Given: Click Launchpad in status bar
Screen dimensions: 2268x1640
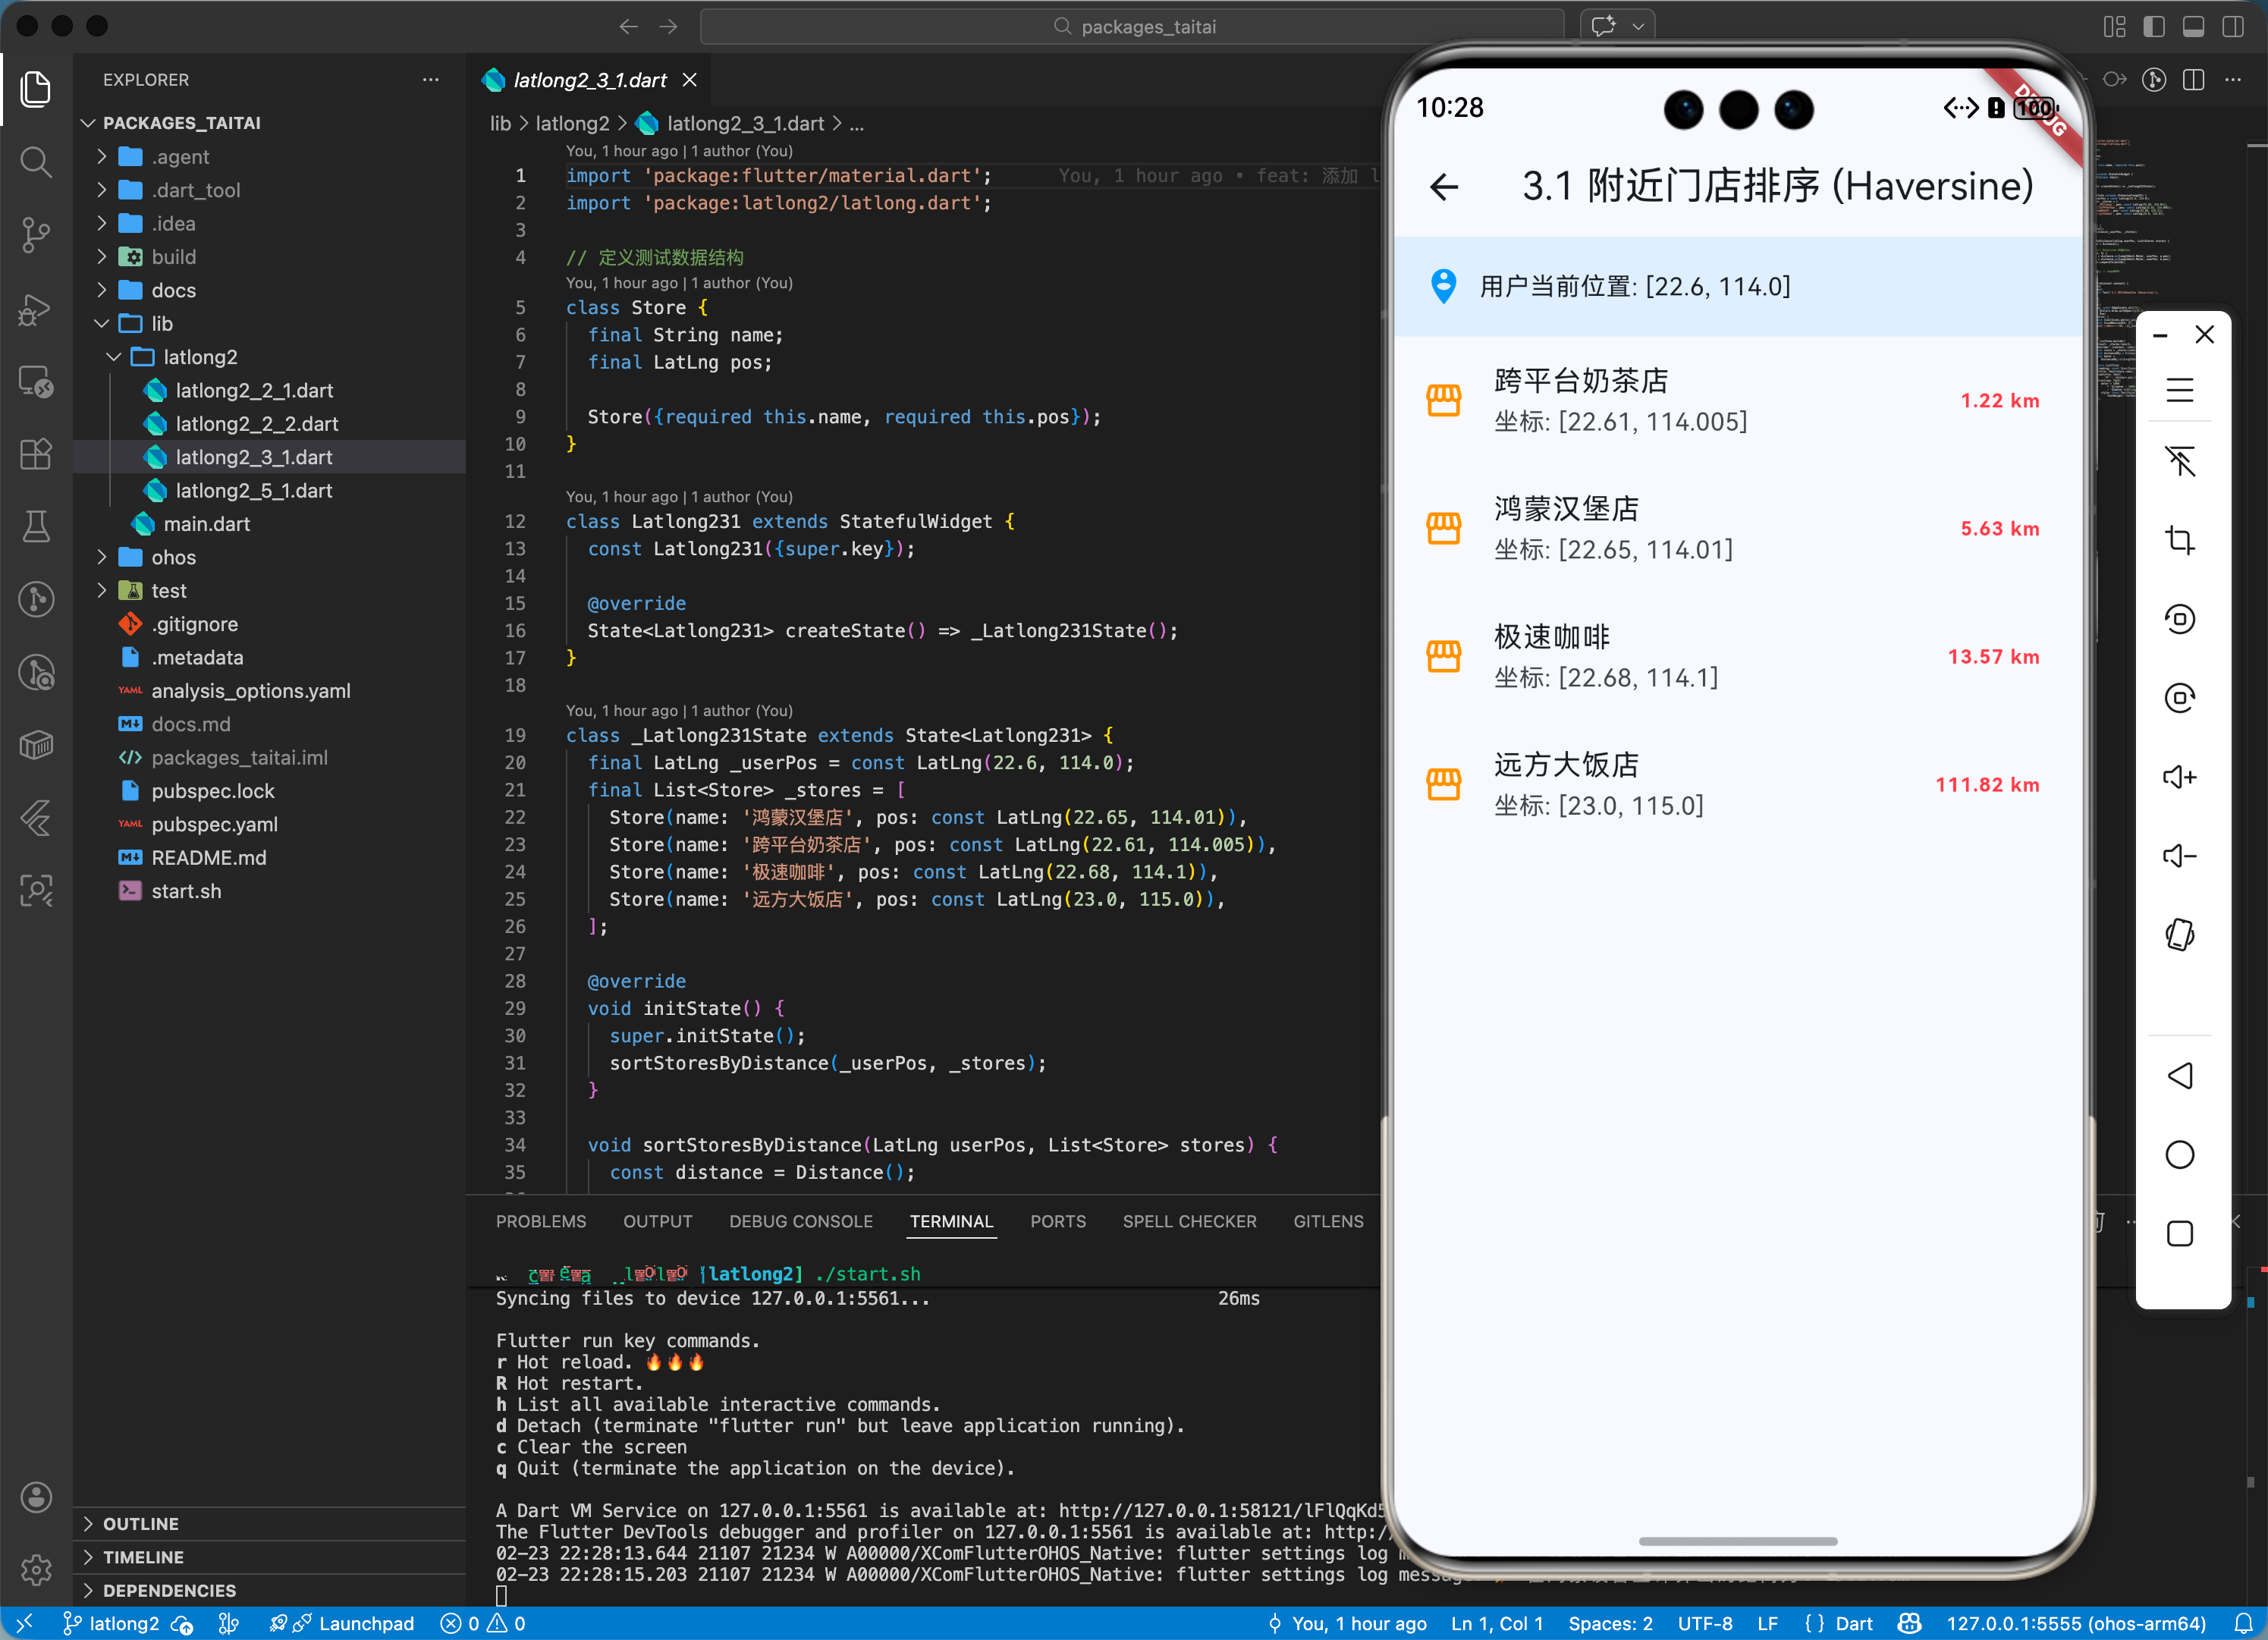Looking at the screenshot, I should click(x=365, y=1623).
